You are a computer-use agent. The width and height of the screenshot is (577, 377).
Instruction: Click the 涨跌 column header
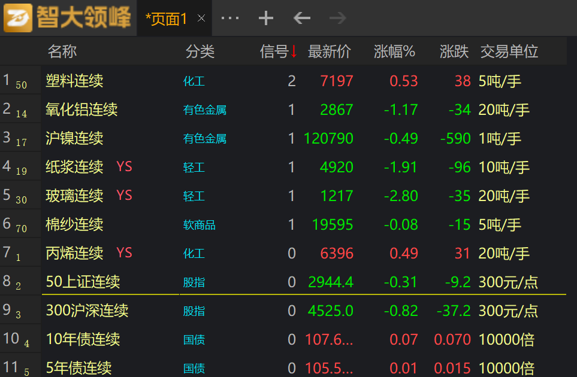coord(454,51)
